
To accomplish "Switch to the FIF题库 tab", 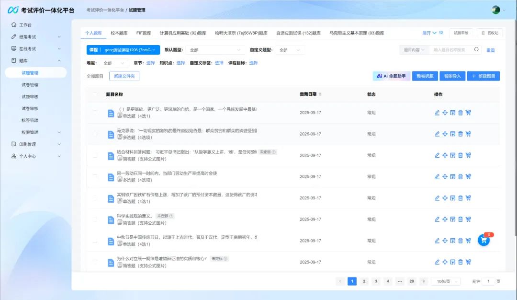I will pyautogui.click(x=144, y=33).
